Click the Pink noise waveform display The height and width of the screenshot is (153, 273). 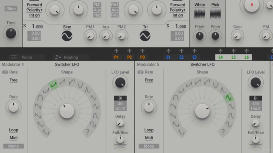(215, 14)
